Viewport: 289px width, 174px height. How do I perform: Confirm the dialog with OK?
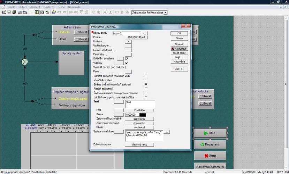(x=179, y=33)
